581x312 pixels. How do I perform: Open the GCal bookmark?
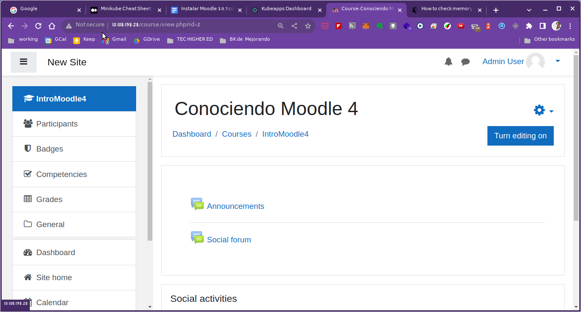(x=56, y=40)
